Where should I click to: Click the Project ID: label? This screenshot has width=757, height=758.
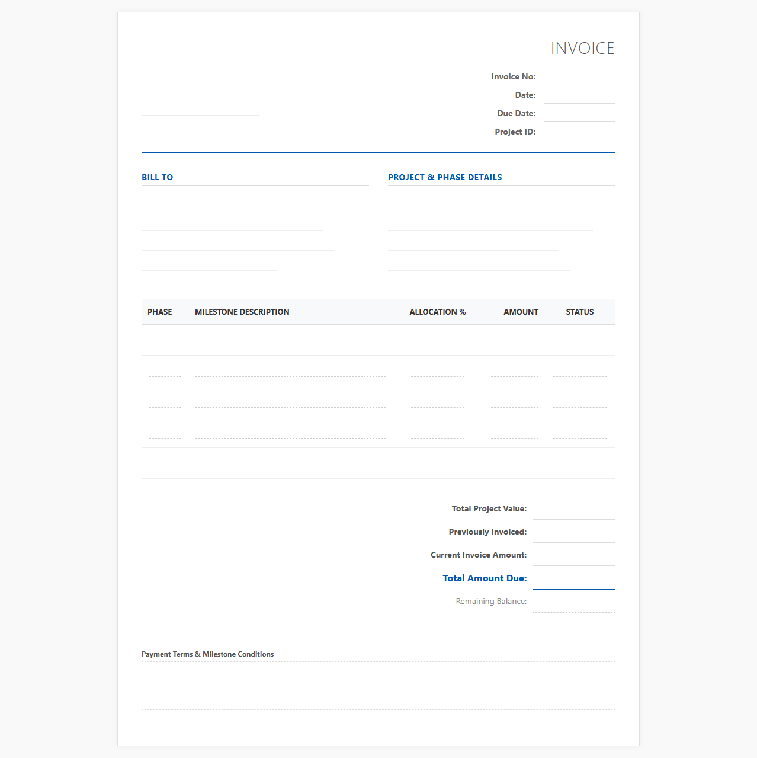pyautogui.click(x=515, y=132)
